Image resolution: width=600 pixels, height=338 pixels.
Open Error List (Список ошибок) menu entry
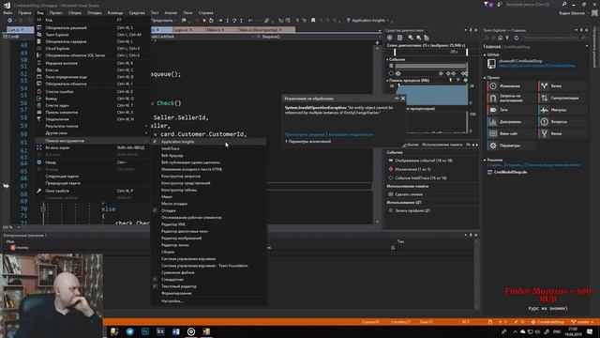[92, 92]
